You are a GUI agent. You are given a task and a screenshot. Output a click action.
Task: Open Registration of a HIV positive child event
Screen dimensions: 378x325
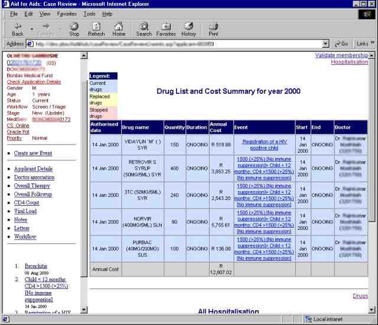263,144
